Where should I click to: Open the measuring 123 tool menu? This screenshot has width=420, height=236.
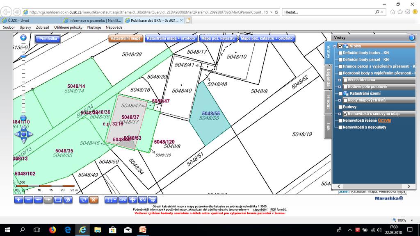coord(111,200)
